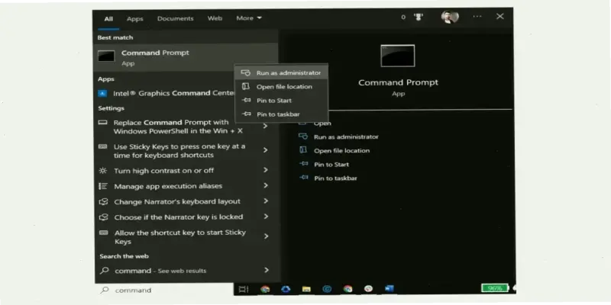Select Run as administrator in context menu
The height and width of the screenshot is (305, 611).
point(288,72)
